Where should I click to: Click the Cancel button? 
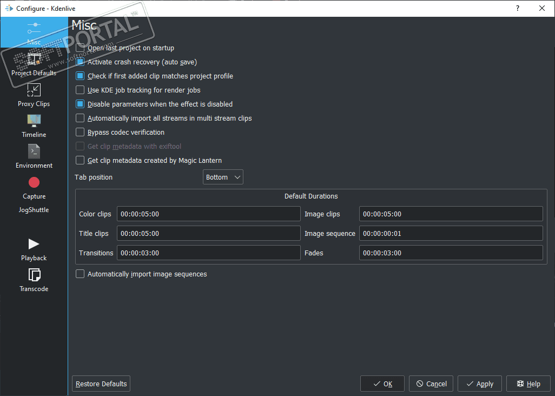pos(431,384)
